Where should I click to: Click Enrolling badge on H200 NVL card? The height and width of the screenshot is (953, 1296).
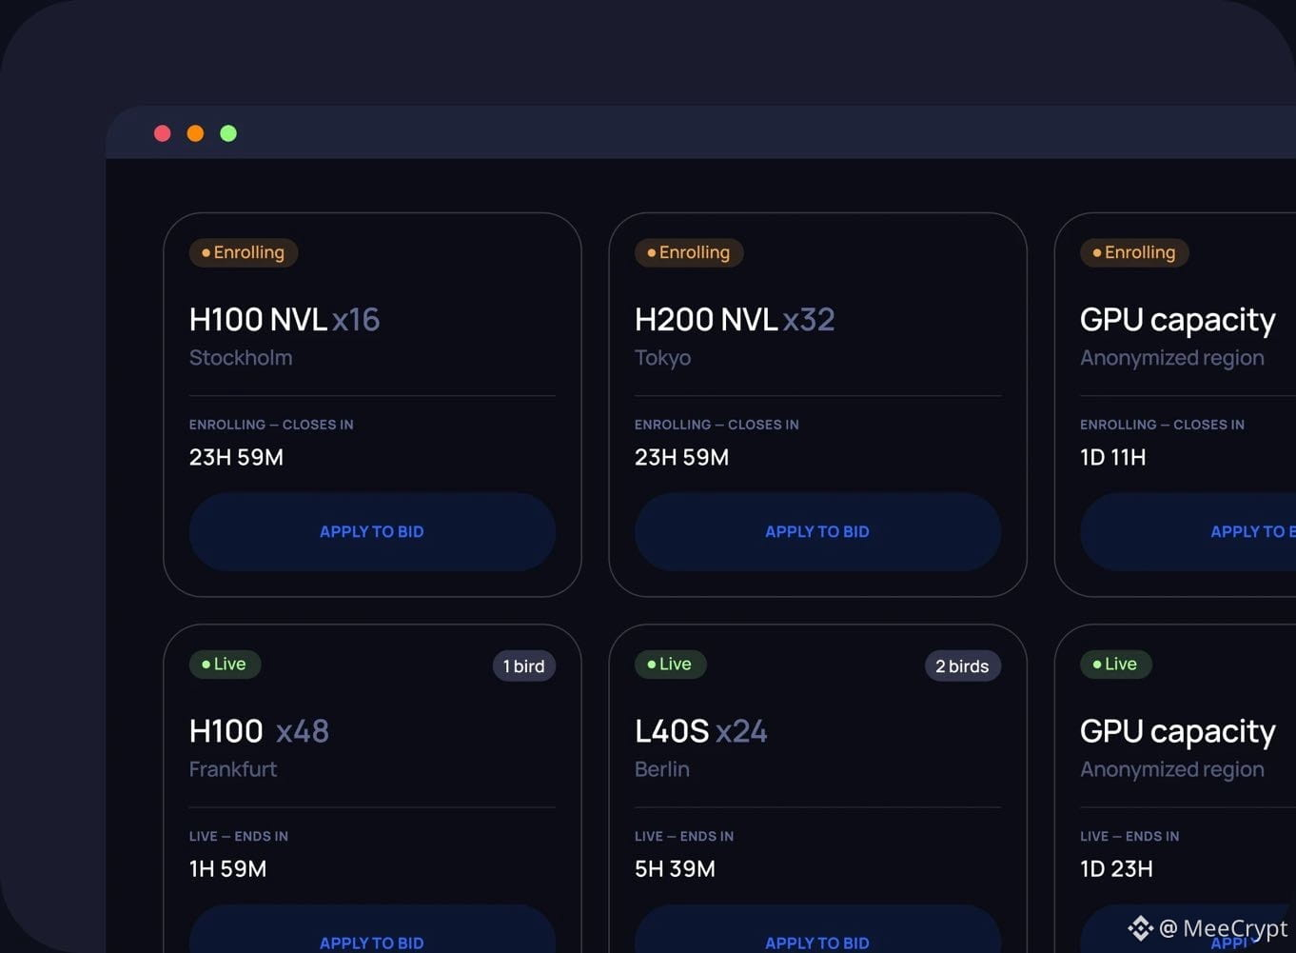[689, 252]
